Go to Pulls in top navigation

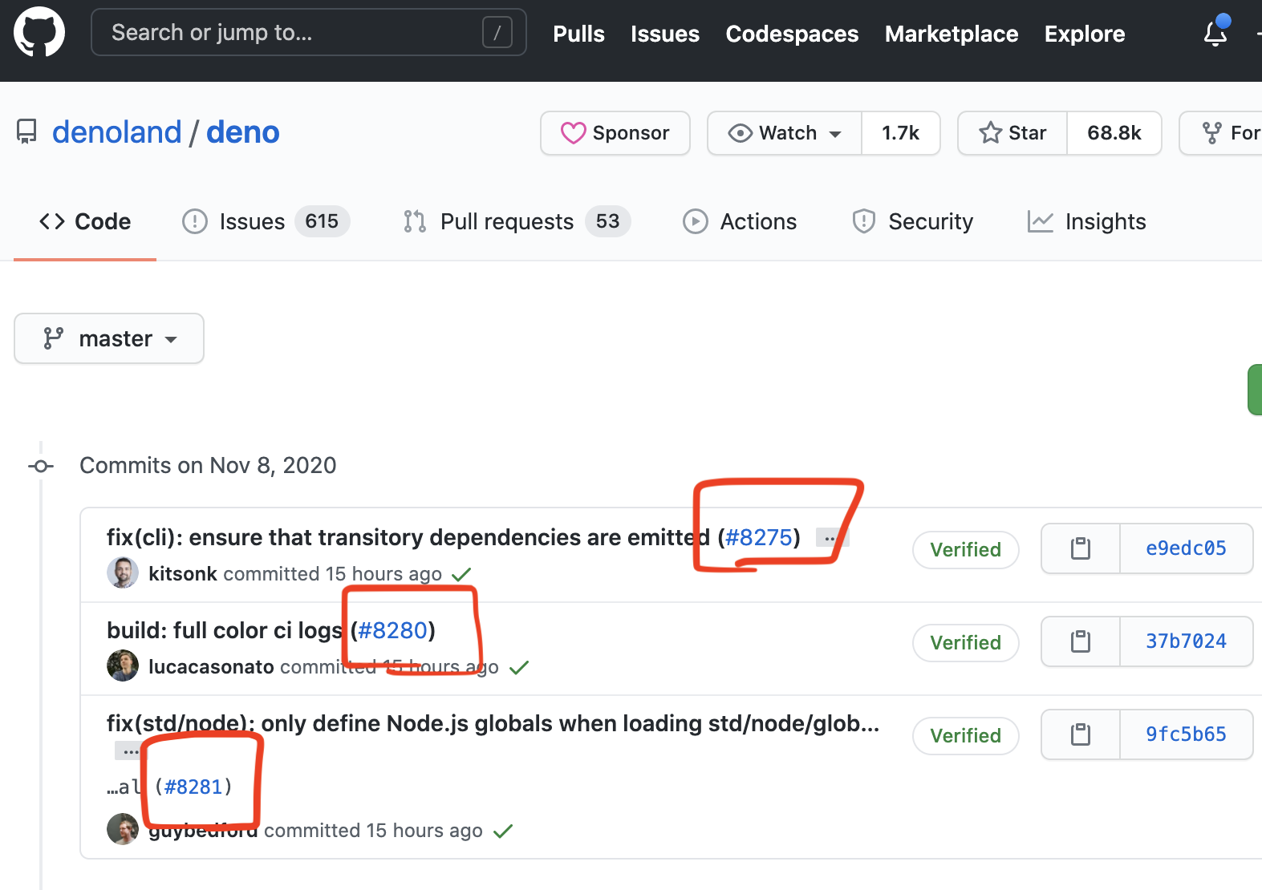[578, 34]
